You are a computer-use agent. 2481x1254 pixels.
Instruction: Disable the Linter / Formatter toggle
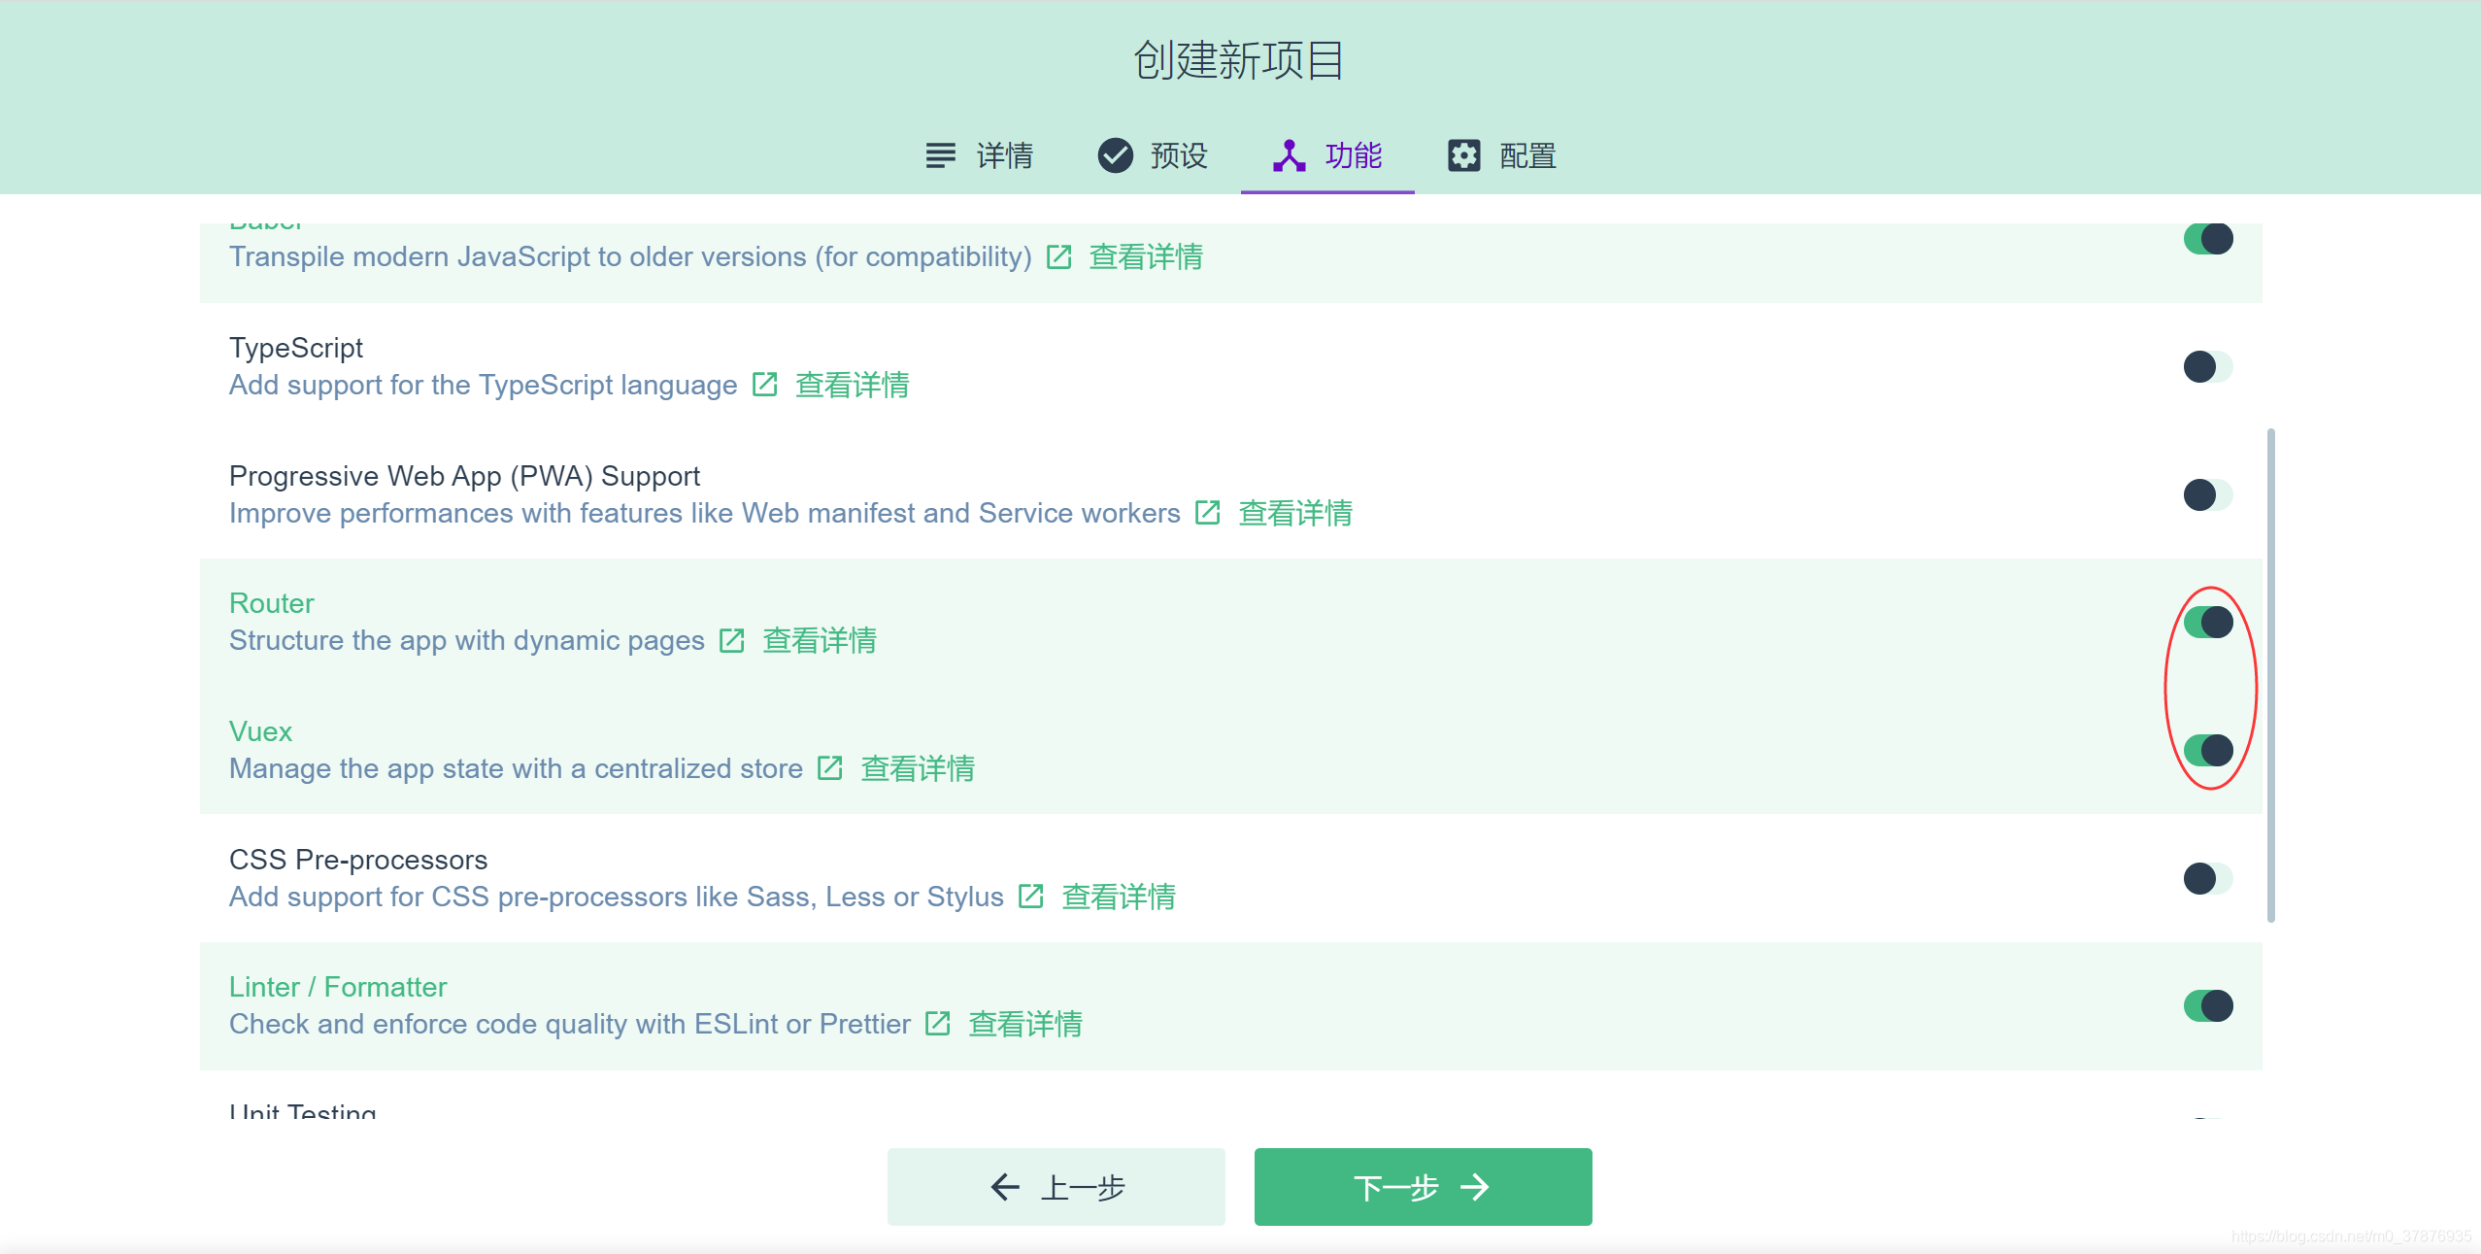(x=2207, y=1006)
